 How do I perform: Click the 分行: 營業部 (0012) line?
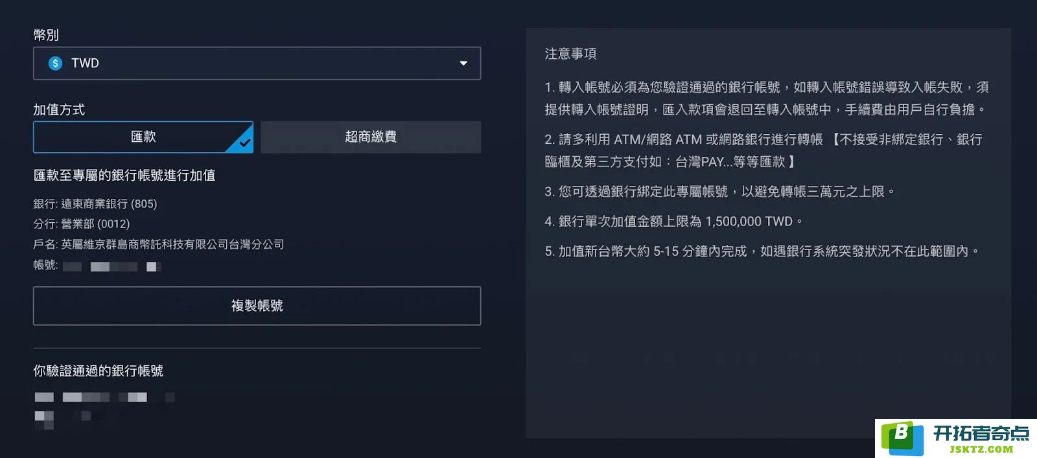tap(82, 224)
